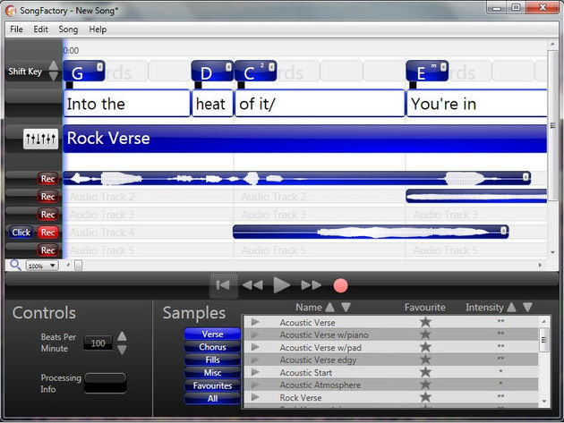Shift key up with the up arrow
564x423 pixels.
[x=53, y=65]
